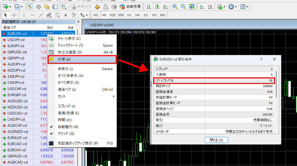Open the new chart dropdown arrow
This screenshot has width=297, height=166.
(x=11, y=6)
